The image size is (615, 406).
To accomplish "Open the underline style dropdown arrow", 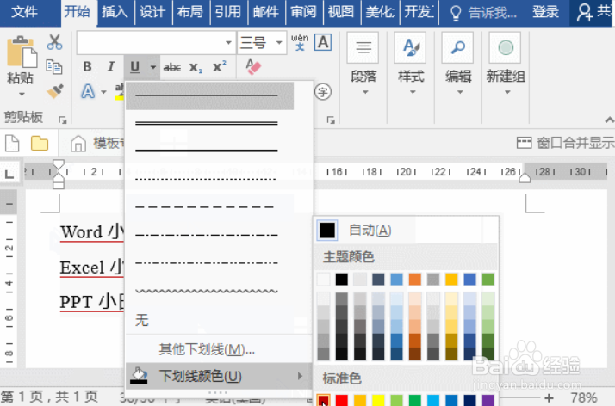I will [x=153, y=67].
